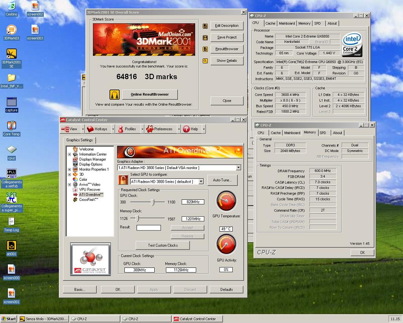Select Displays Manager in the tree
Image resolution: width=403 pixels, height=323 pixels.
92,159
